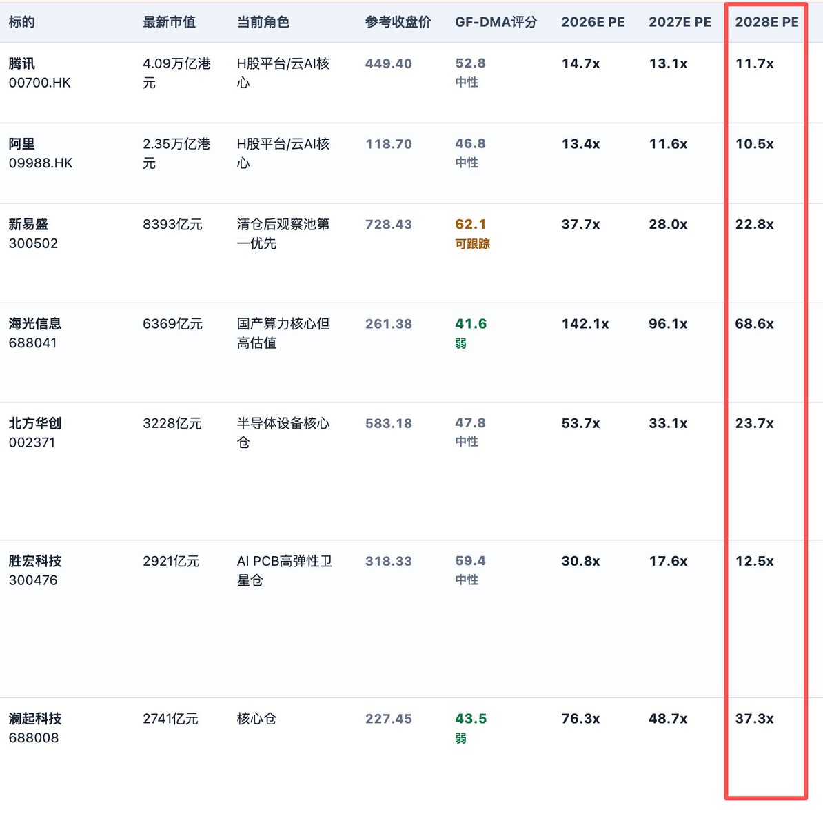
Task: Click the 最新市值 column header
Action: pos(169,22)
